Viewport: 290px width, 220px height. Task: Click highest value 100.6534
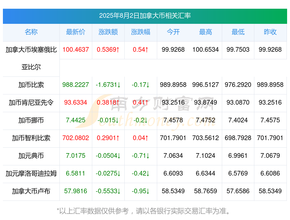(x=206, y=50)
